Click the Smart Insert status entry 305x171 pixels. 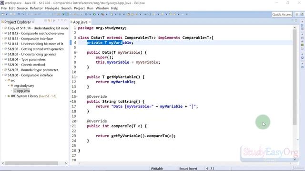188,169
